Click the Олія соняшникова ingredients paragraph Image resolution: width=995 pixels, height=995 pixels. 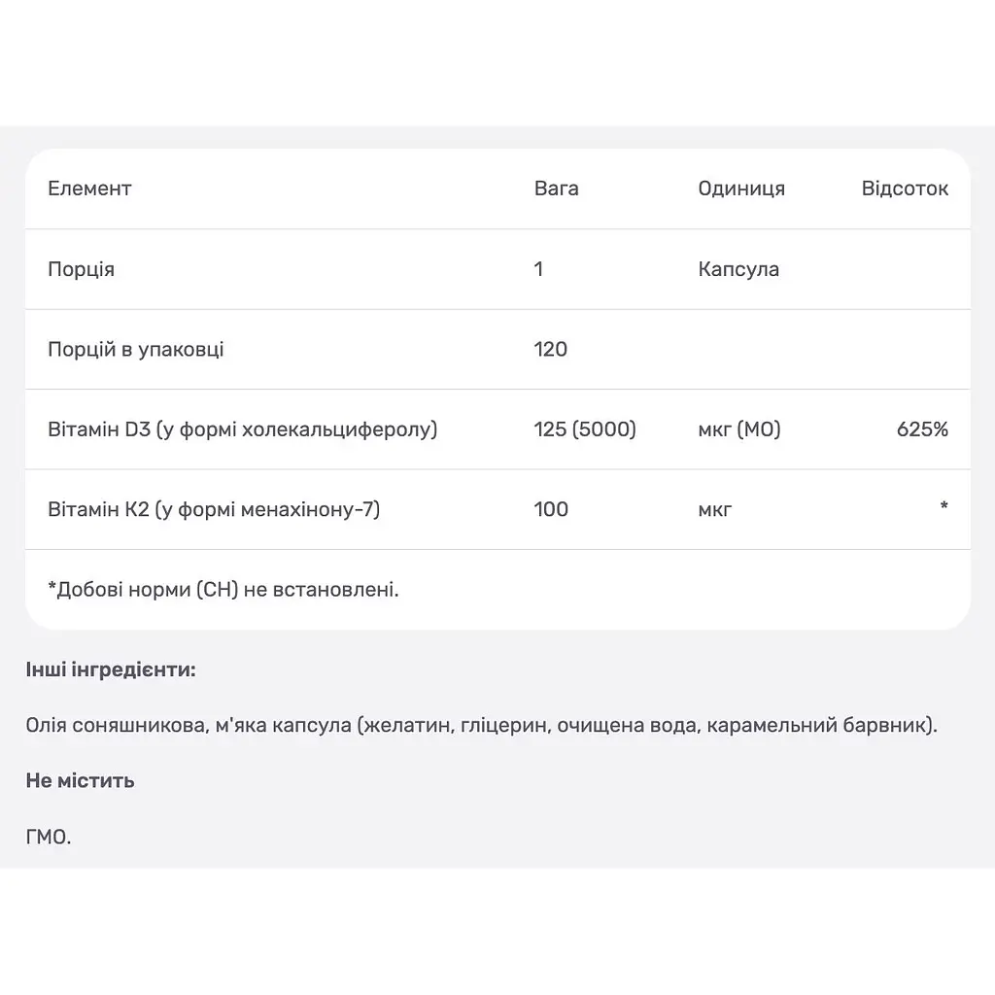tap(482, 725)
